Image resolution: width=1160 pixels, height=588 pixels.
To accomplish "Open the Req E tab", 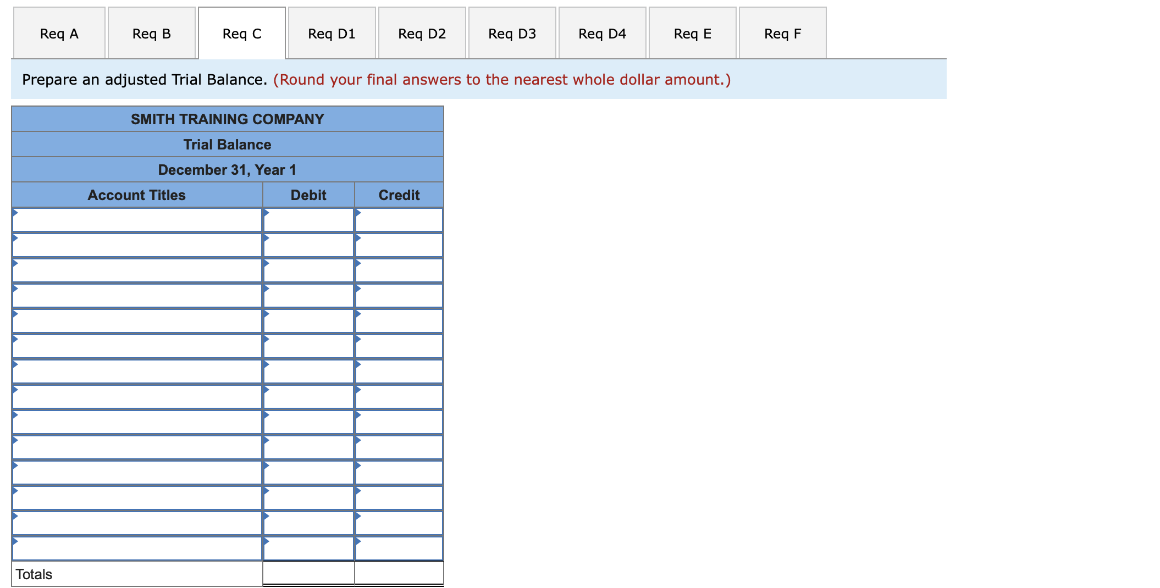I will 692,33.
